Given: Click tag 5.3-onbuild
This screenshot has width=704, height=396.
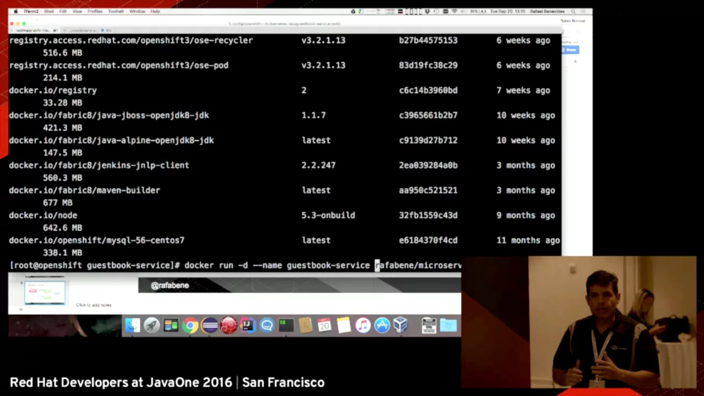Looking at the screenshot, I should click(x=328, y=215).
